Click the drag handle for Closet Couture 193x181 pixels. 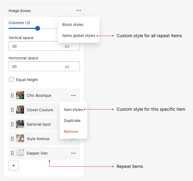click(12, 110)
